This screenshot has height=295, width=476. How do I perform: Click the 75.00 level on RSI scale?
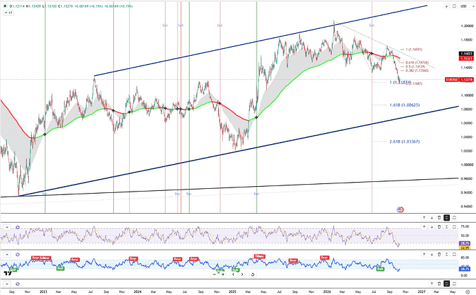click(465, 227)
